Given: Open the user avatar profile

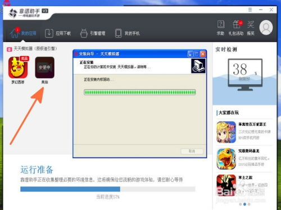Looking at the screenshot, I should coord(266,27).
